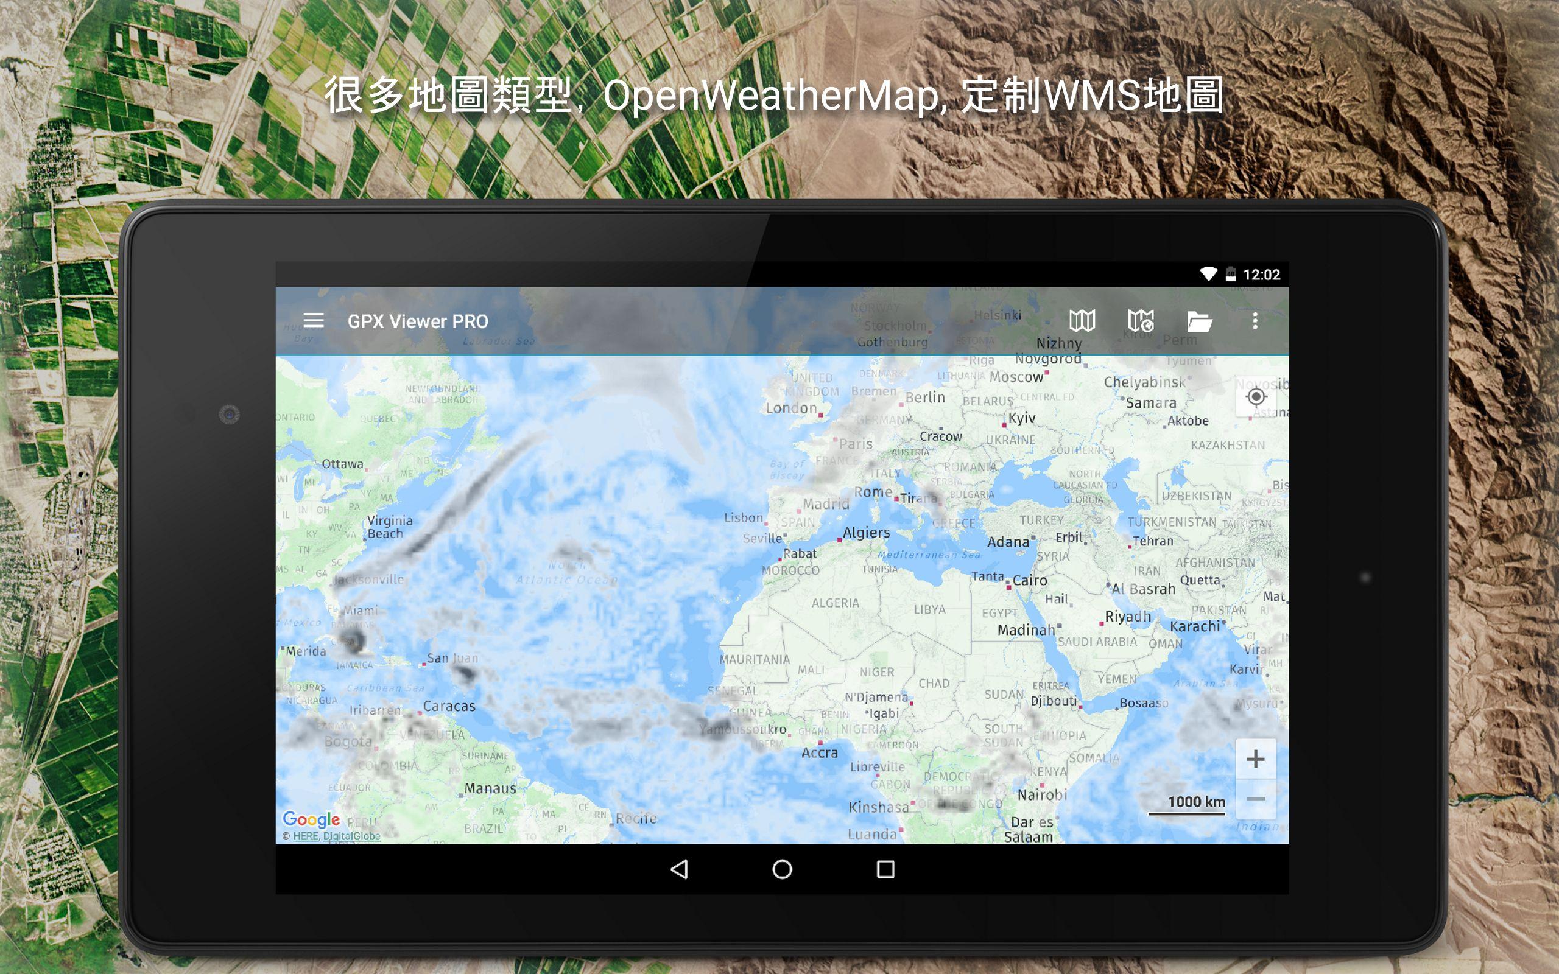Tap the Android home circle button

pos(782,869)
